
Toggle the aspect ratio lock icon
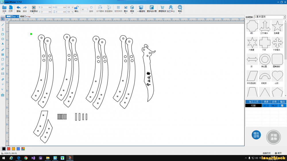[x=77, y=8]
